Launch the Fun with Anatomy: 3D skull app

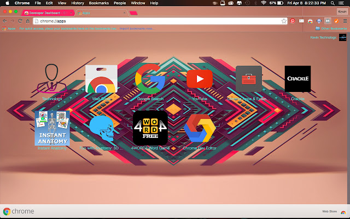point(102,128)
